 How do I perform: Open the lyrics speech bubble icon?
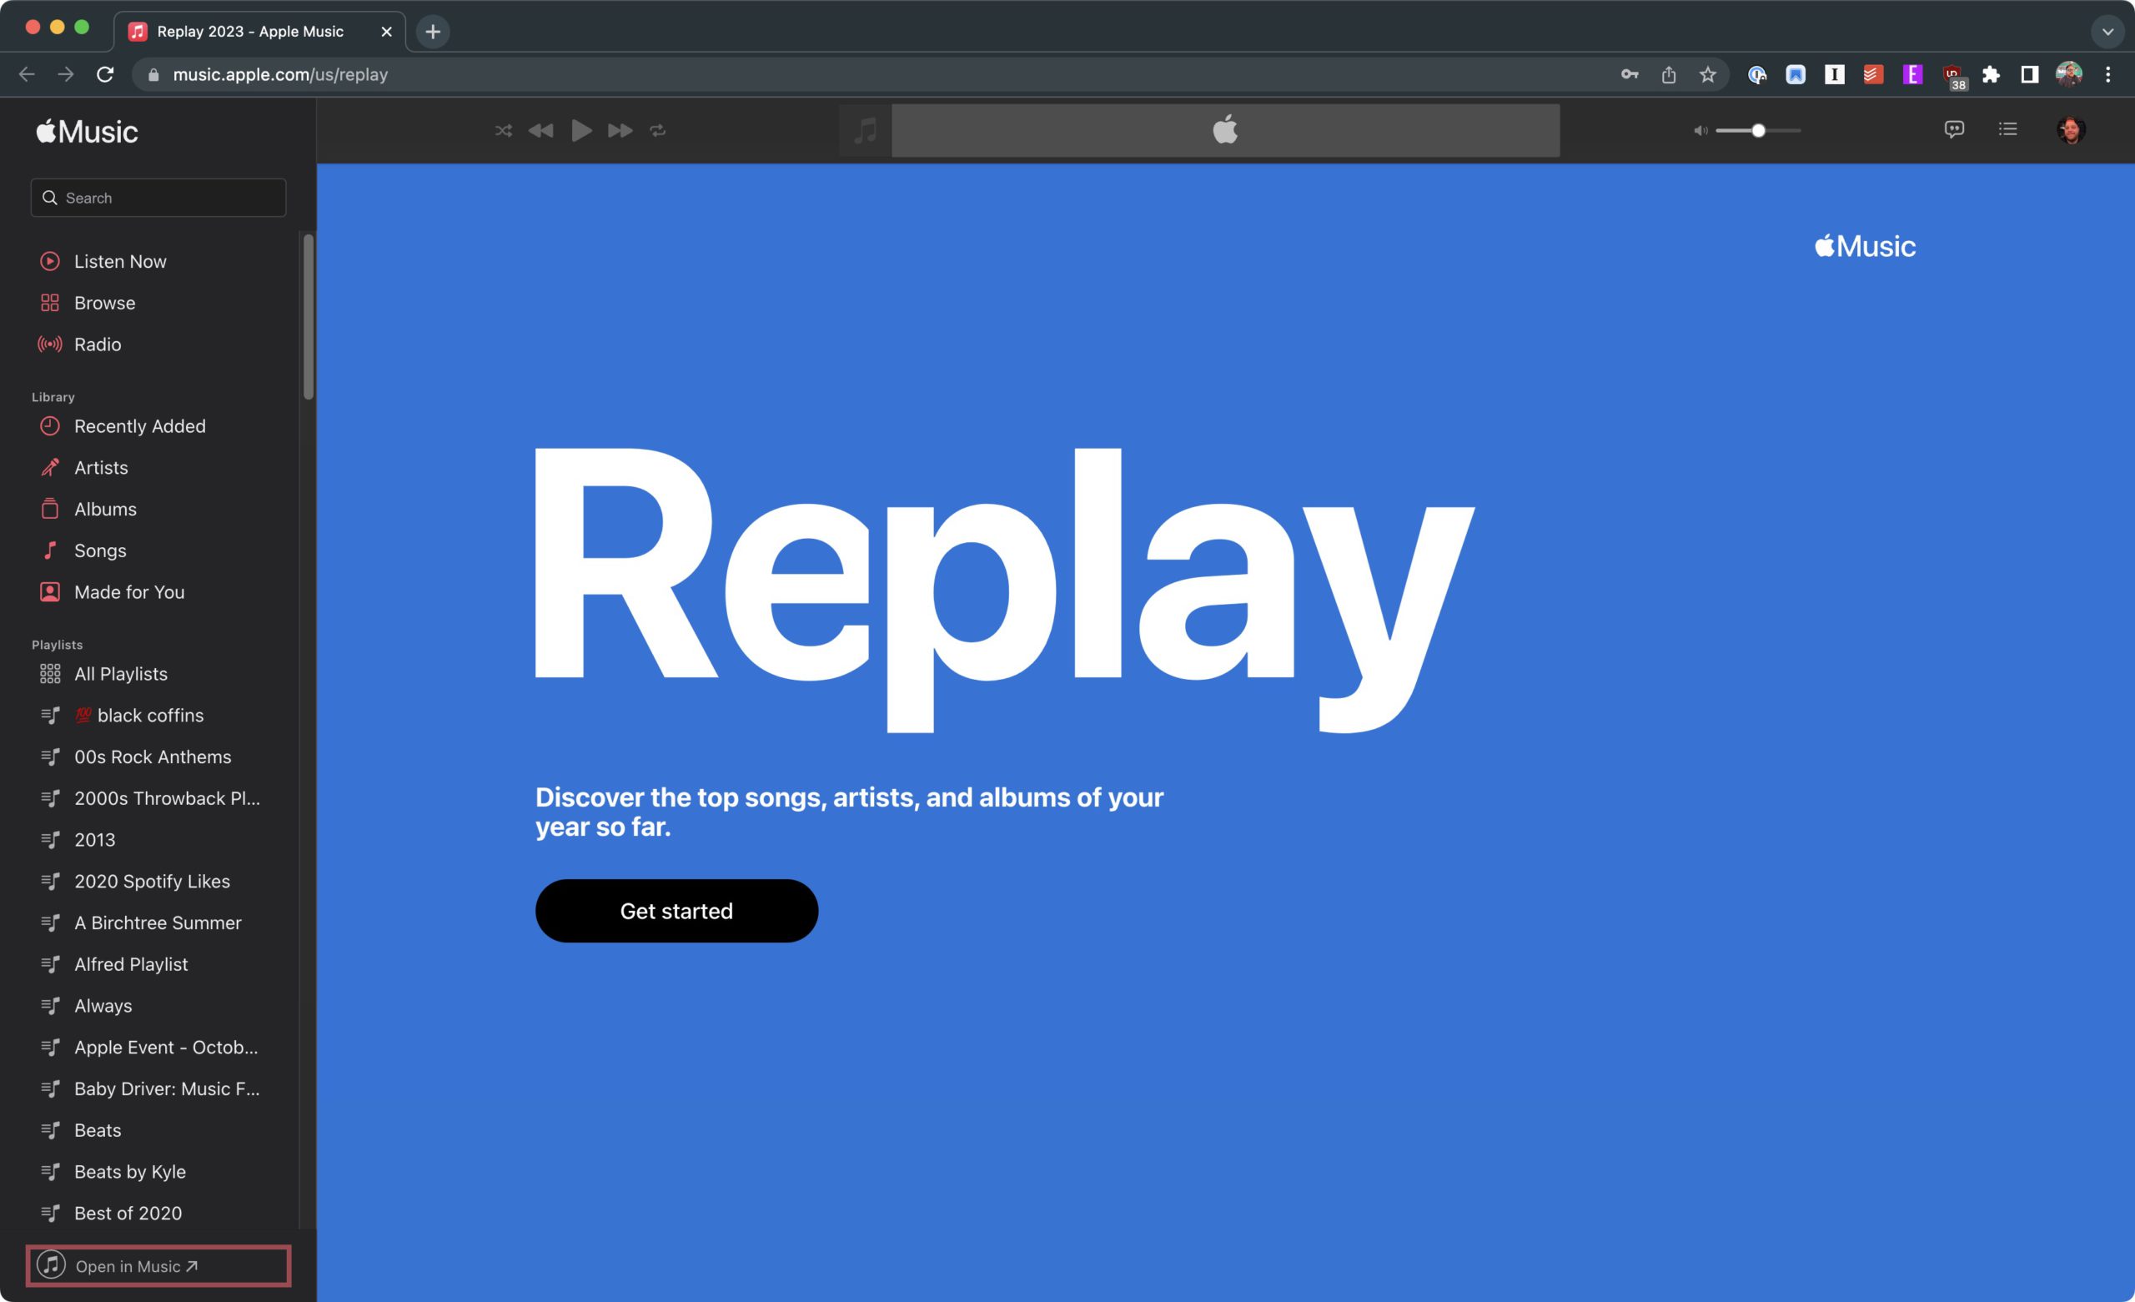[1954, 130]
